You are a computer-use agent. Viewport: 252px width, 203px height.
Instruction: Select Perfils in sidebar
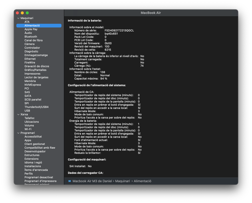tap(28, 174)
